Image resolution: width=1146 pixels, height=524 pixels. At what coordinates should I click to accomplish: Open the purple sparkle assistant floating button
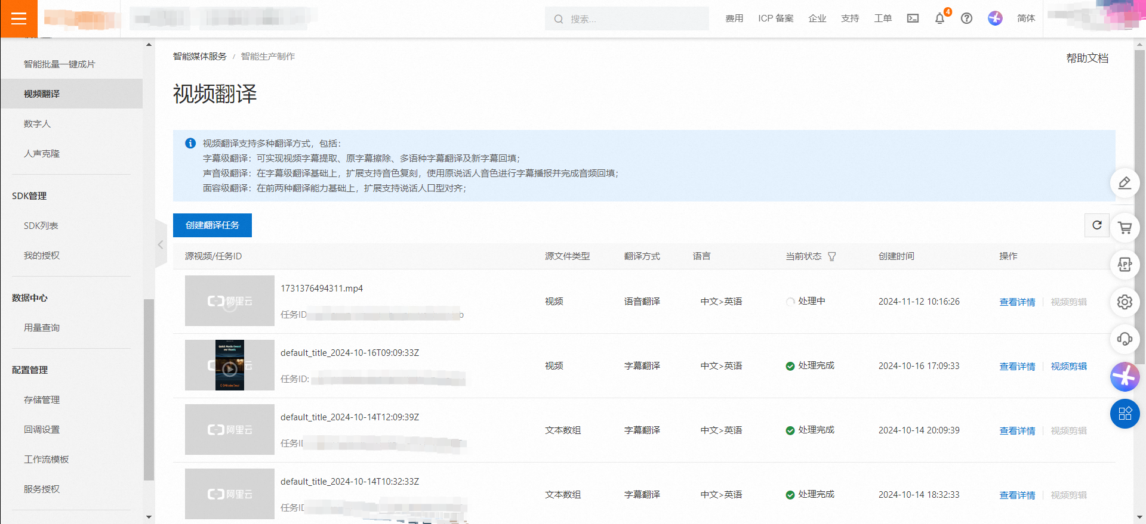(1125, 377)
